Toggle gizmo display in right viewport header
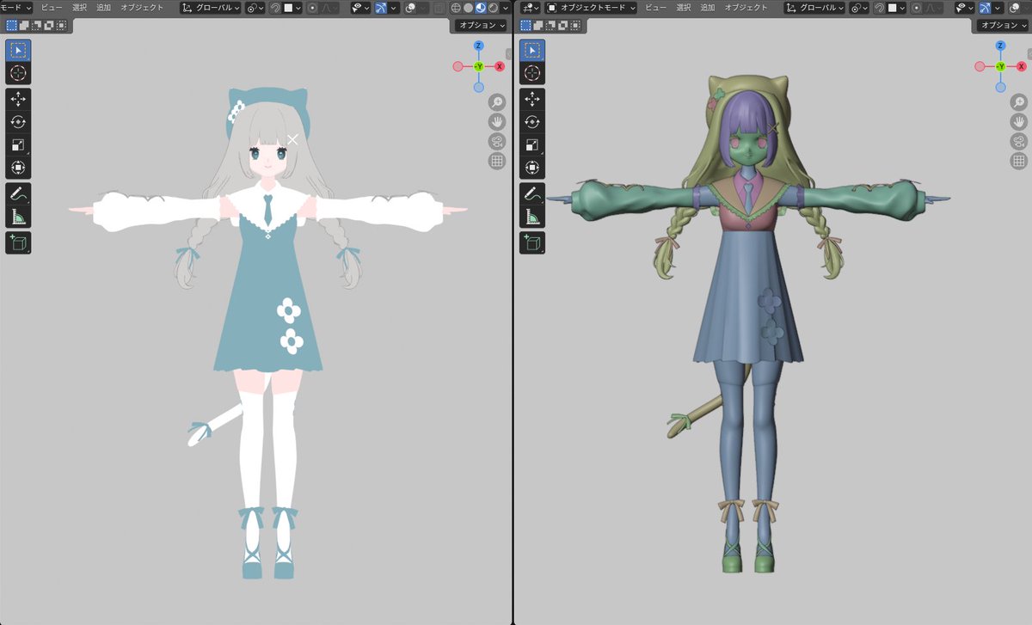The width and height of the screenshot is (1032, 625). point(985,8)
